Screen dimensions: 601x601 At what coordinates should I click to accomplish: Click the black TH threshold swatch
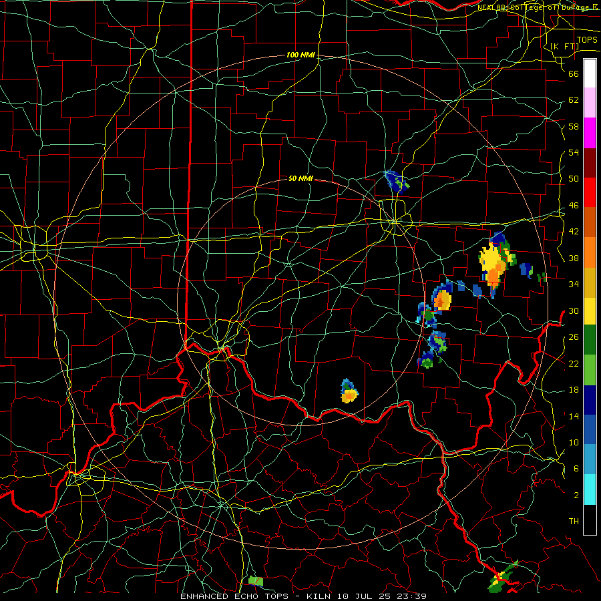pos(590,519)
